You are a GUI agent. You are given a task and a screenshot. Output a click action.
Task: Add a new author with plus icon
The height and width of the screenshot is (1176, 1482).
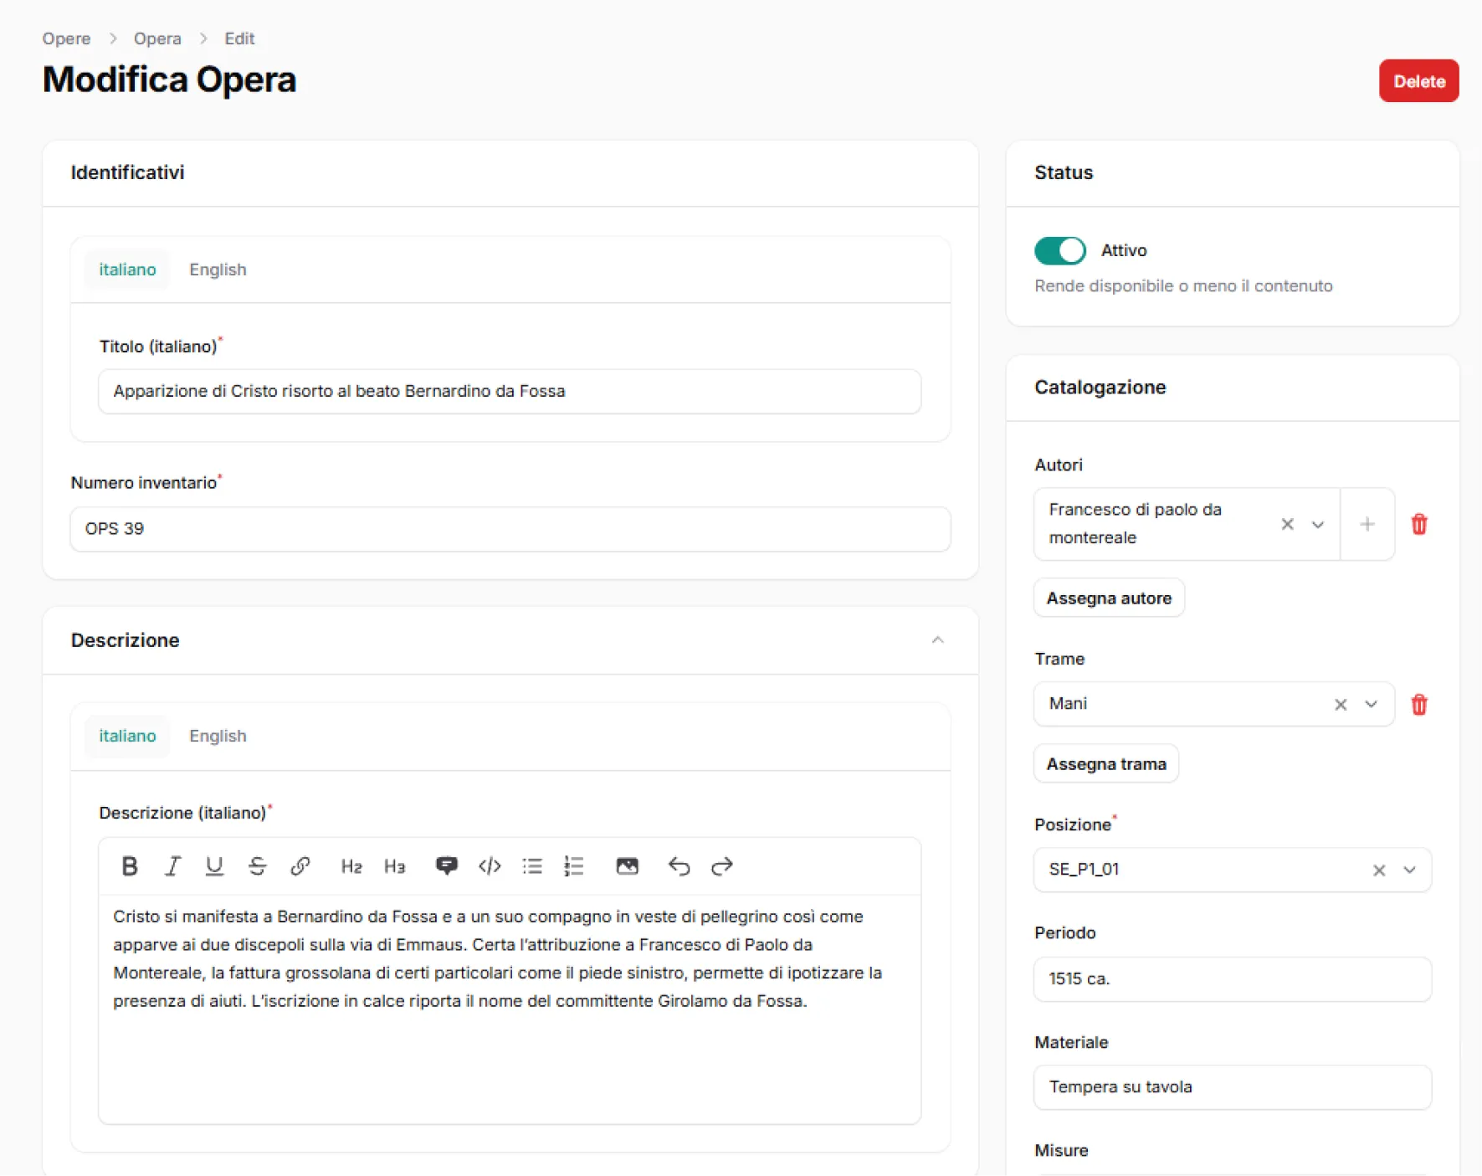tap(1367, 524)
